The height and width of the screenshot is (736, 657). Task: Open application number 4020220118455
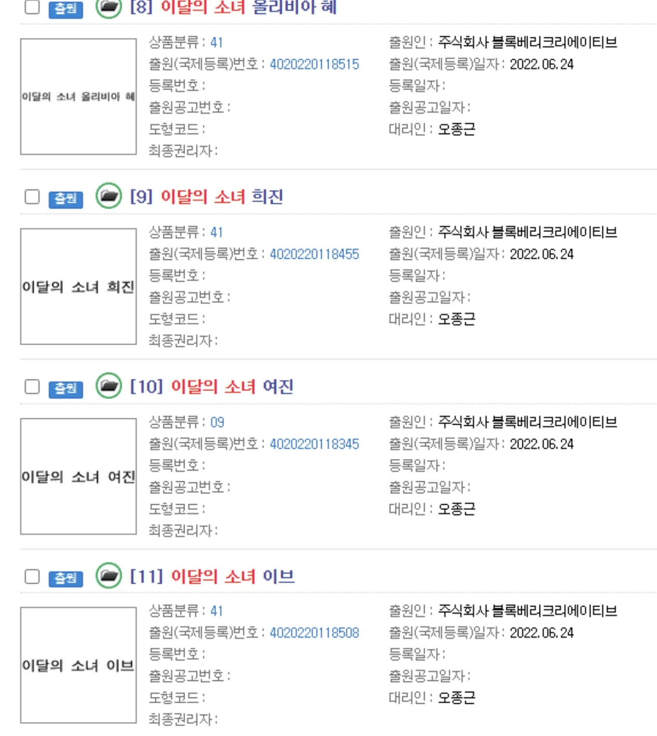coord(314,254)
